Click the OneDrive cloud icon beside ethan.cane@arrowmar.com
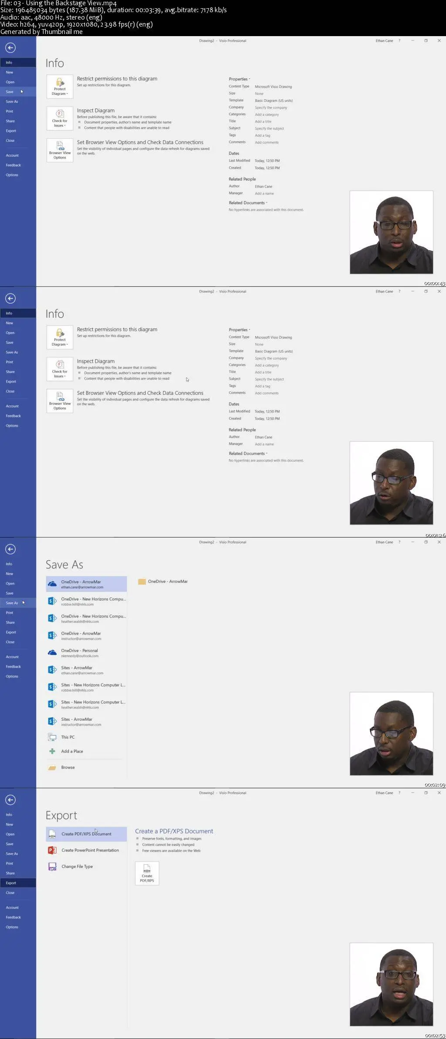Screen dimensions: 446x1039 (52, 584)
